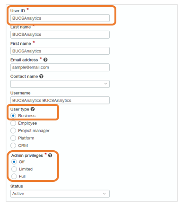Image resolution: width=183 pixels, height=205 pixels.
Task: Select the Business user type
Action: (x=13, y=116)
